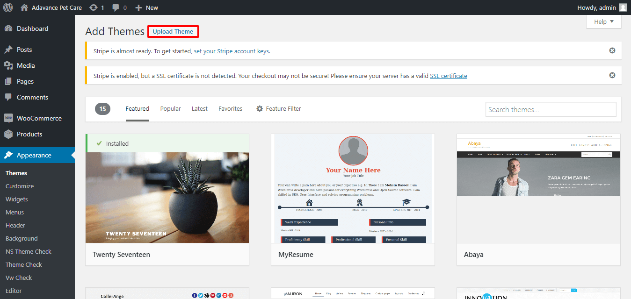Image resolution: width=631 pixels, height=299 pixels.
Task: Dismiss the Stripe account keys notice
Action: (612, 50)
